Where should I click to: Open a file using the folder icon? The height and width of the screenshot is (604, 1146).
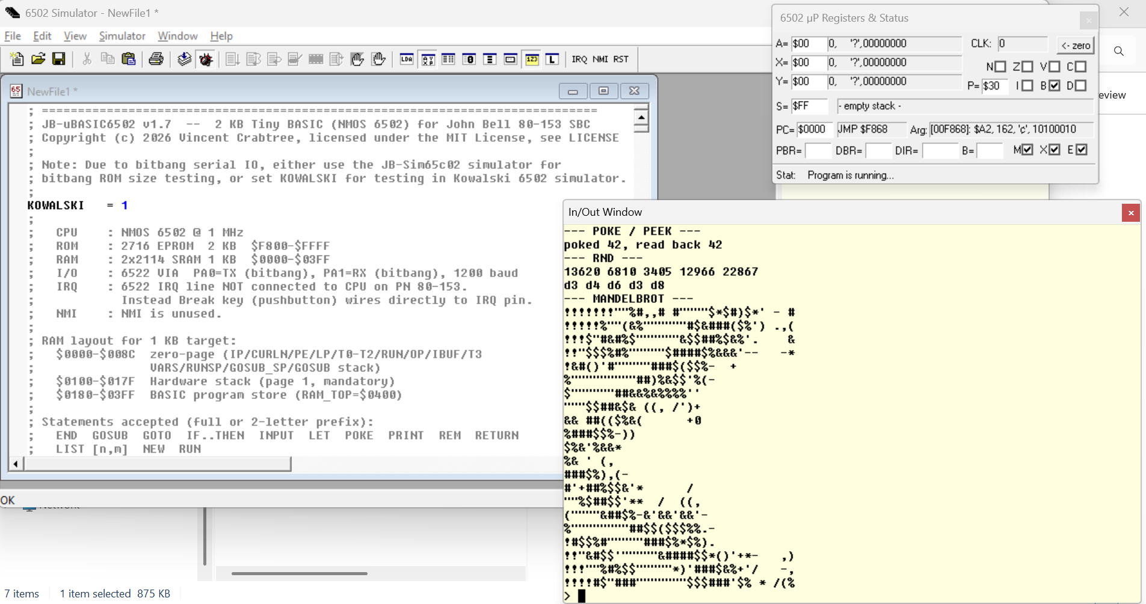point(38,59)
